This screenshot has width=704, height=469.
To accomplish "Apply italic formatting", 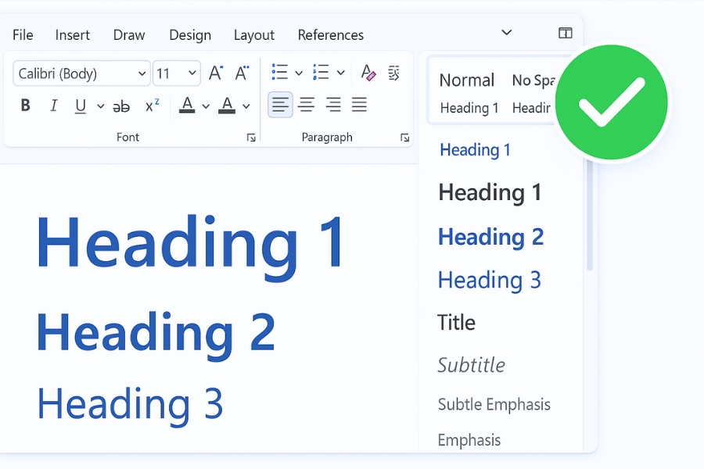I will click(52, 106).
